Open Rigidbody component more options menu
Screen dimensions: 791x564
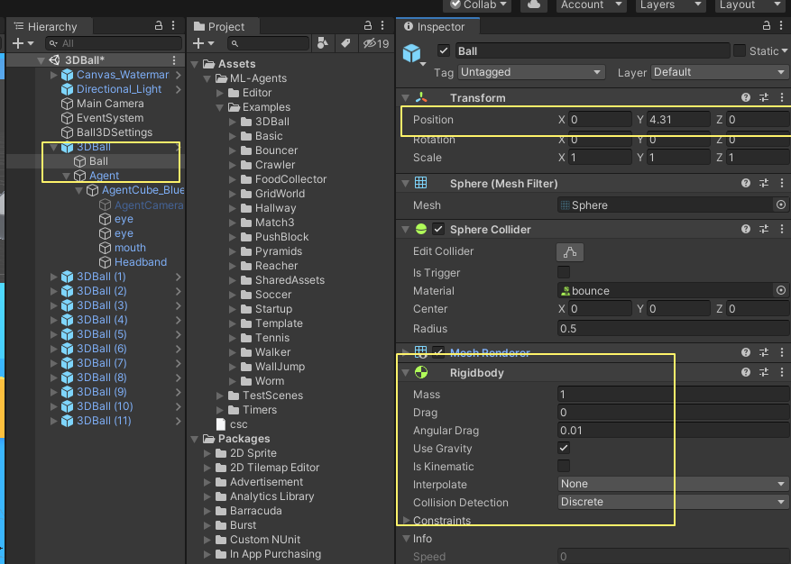pos(782,372)
